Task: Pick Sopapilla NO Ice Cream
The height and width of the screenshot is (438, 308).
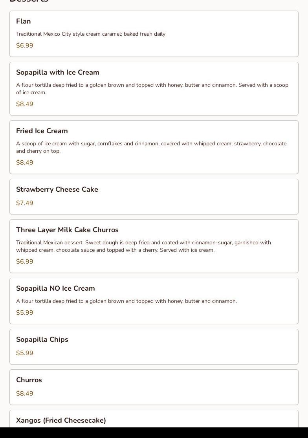Action: (154, 301)
